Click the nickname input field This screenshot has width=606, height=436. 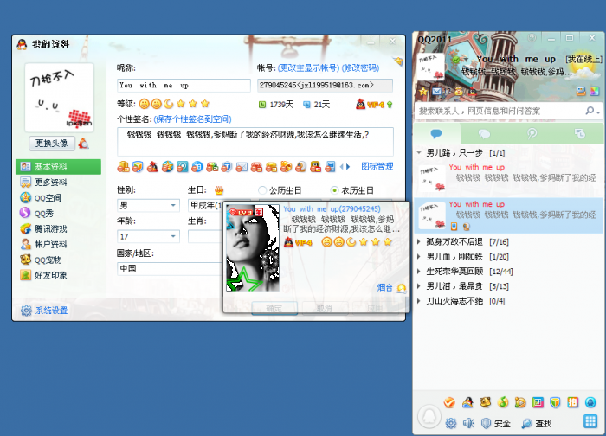tap(184, 86)
